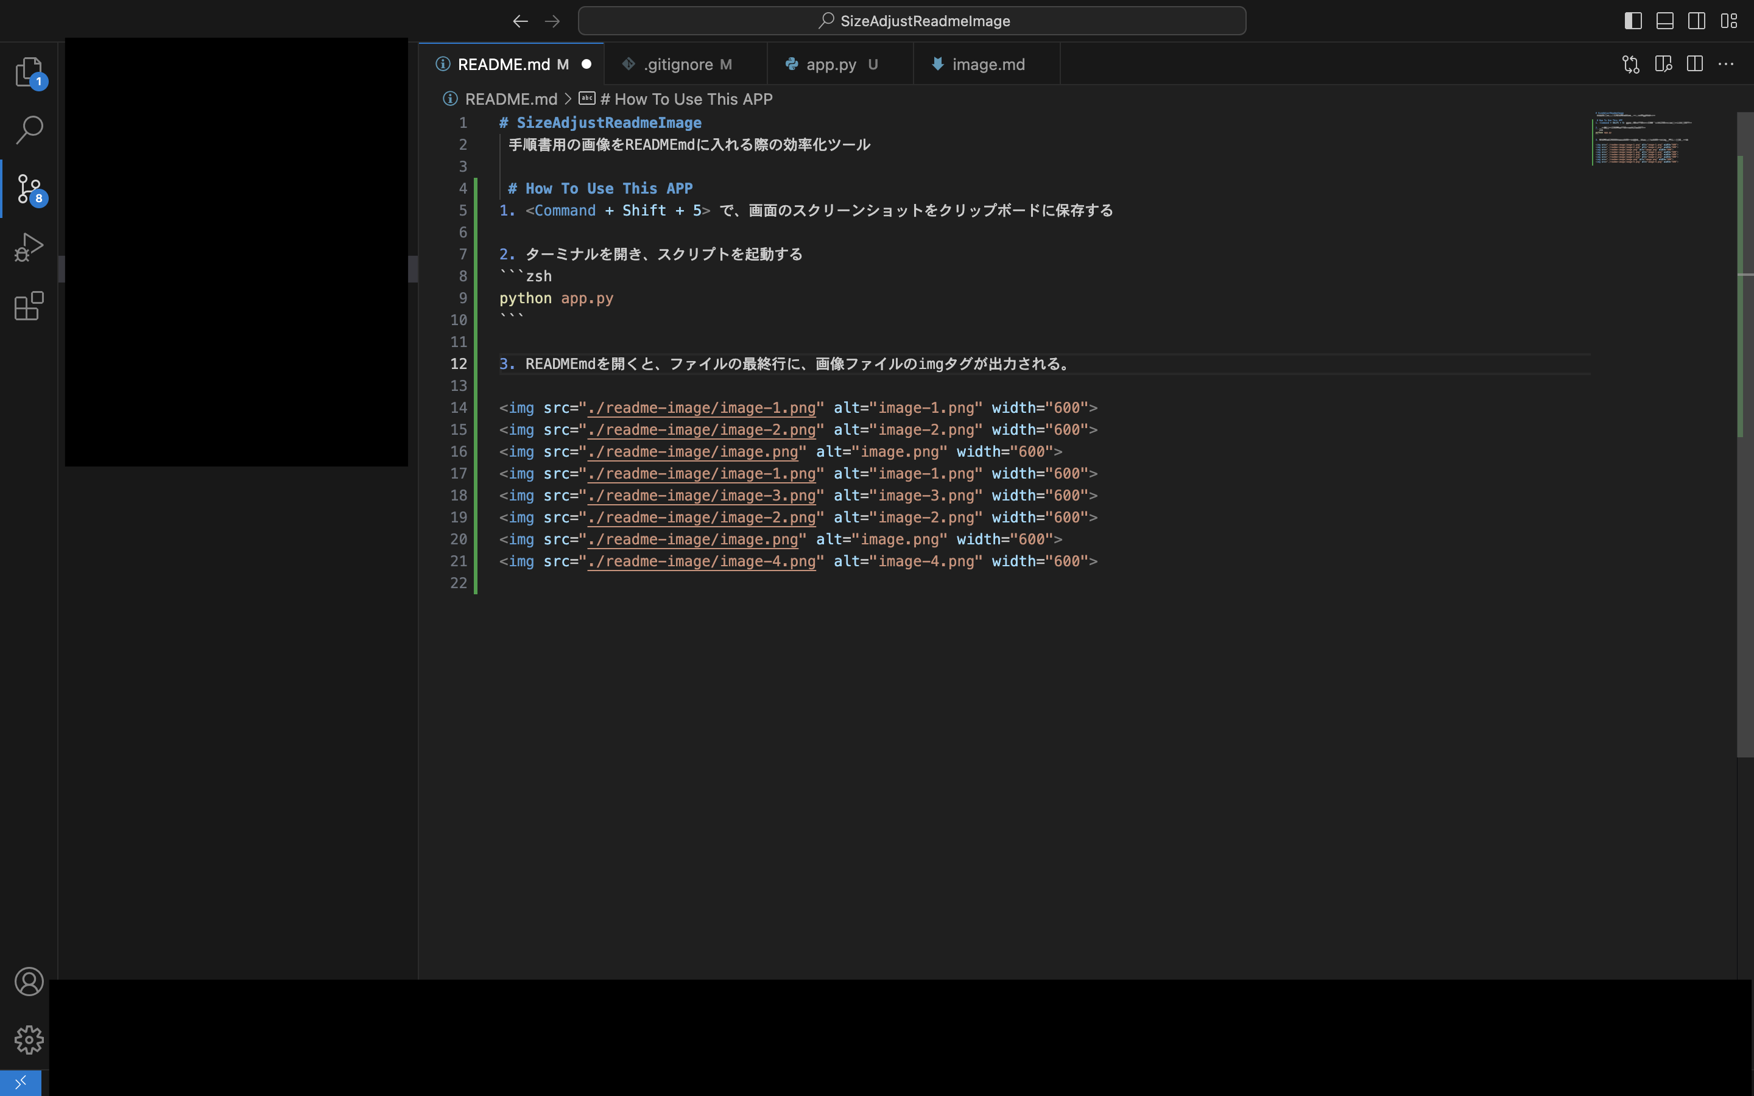Open the Explorer view in activity bar

coord(29,72)
